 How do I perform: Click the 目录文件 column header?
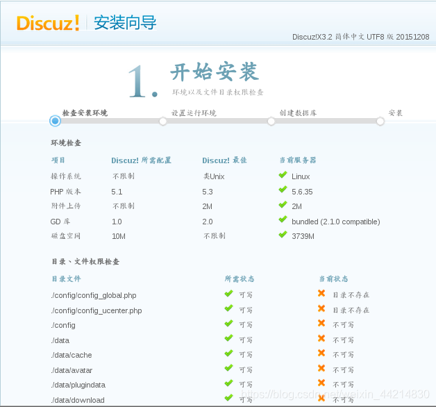click(66, 279)
